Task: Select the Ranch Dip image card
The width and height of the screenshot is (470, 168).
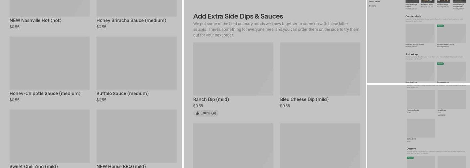Action: [x=233, y=69]
